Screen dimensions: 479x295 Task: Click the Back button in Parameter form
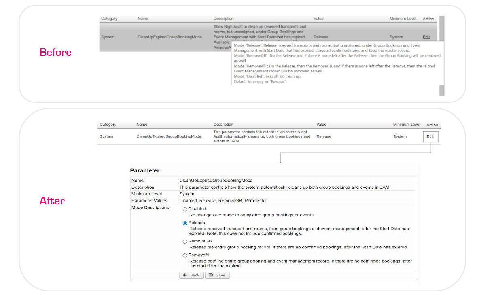pos(191,275)
